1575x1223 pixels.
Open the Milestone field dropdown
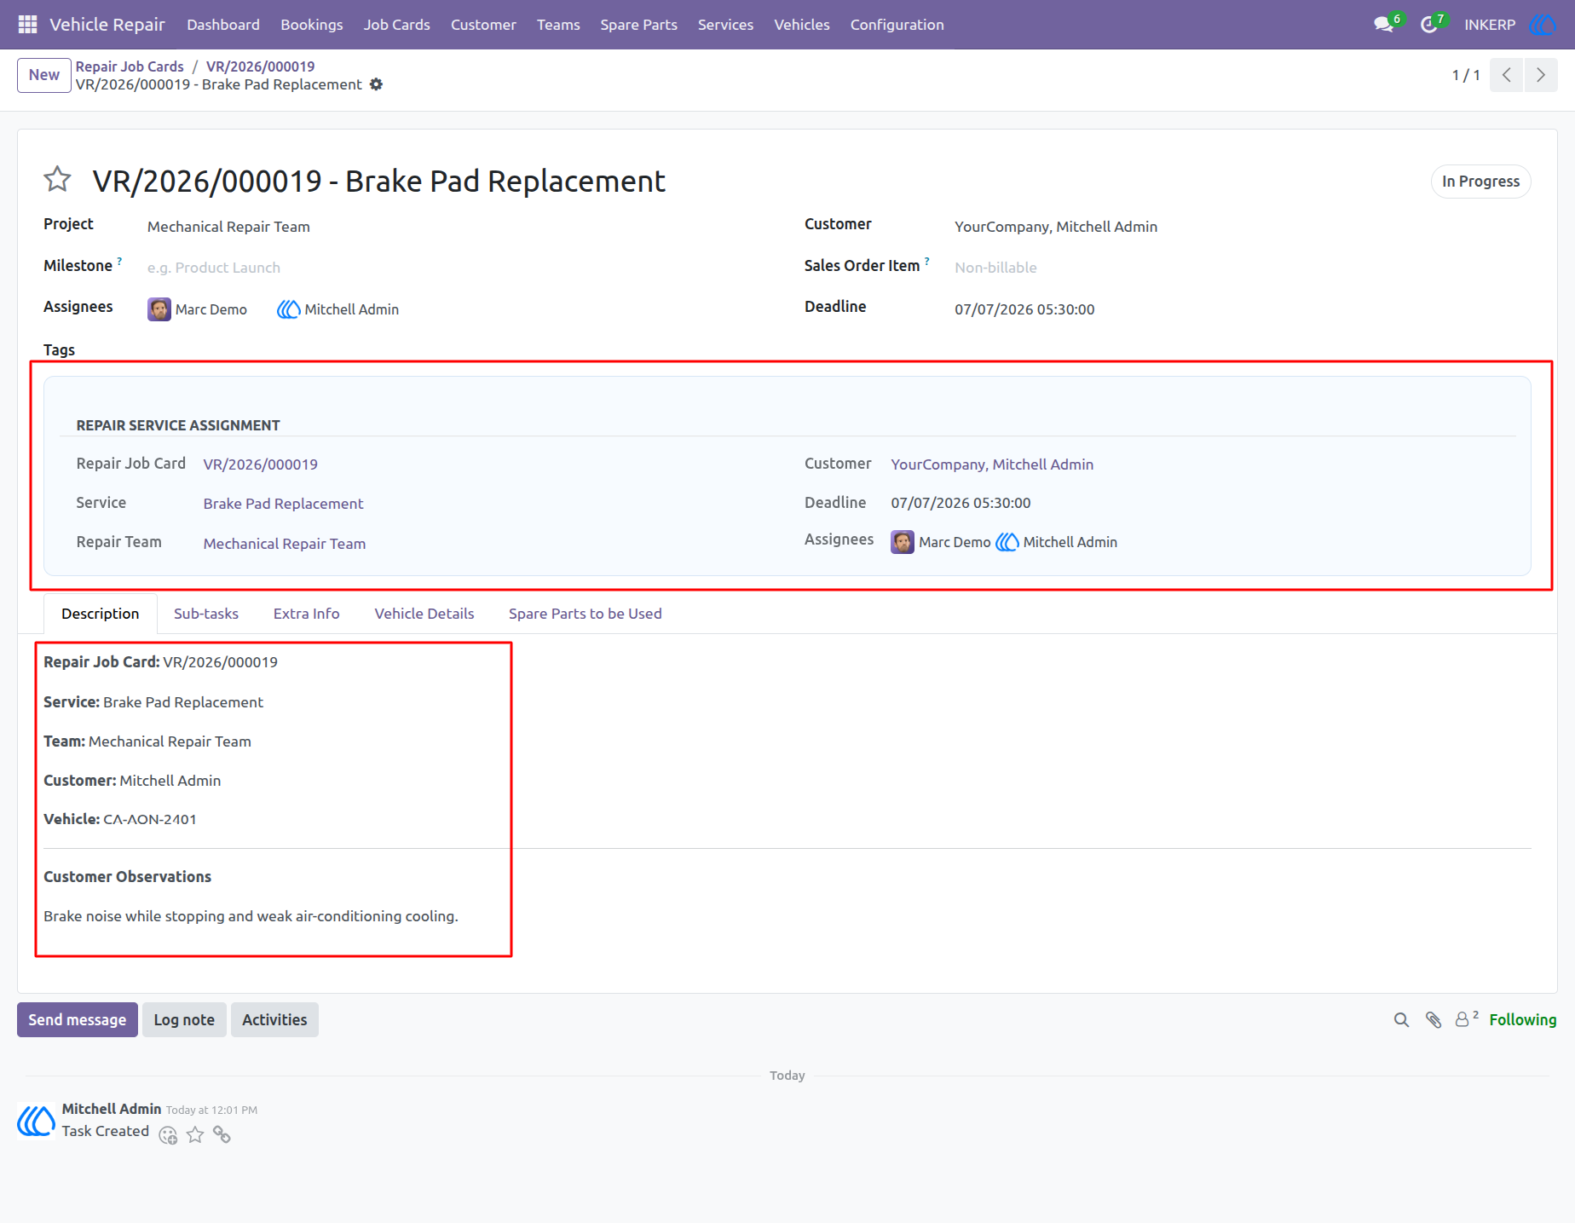[x=460, y=268]
